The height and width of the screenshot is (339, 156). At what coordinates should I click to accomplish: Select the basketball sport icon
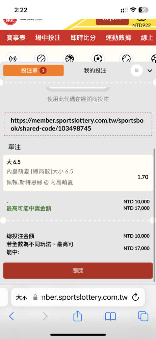tap(69, 58)
